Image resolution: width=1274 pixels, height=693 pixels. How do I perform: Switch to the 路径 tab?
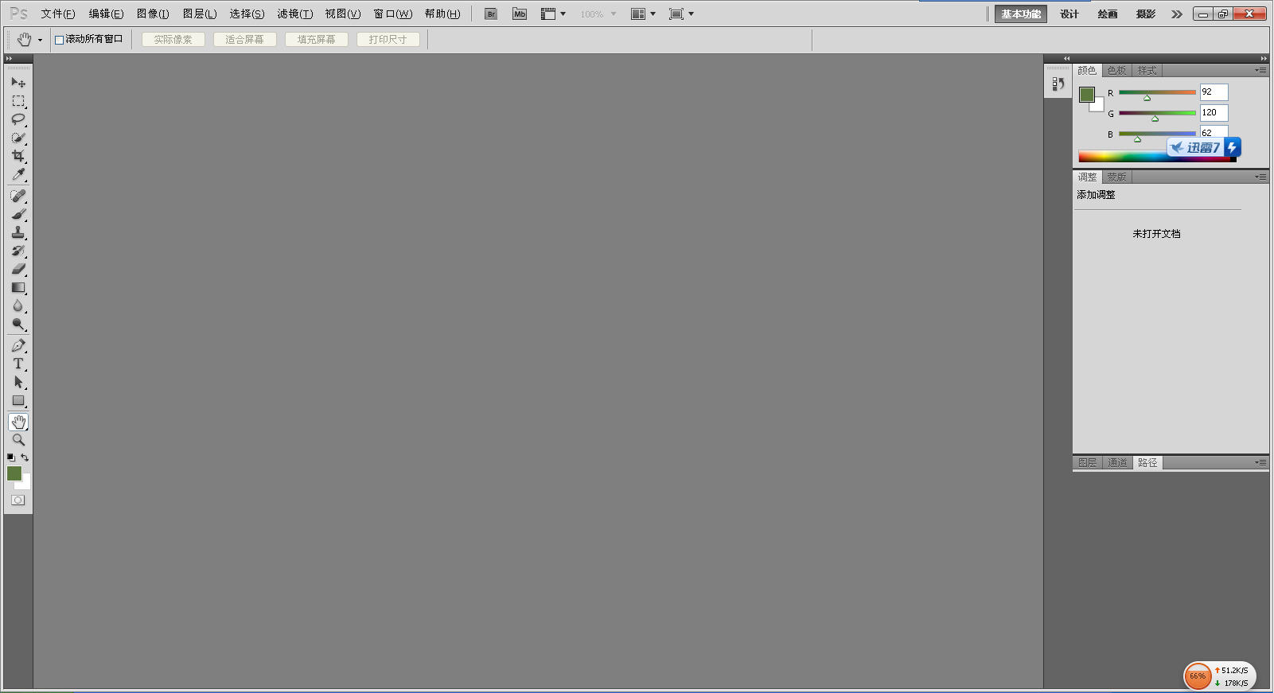coord(1147,463)
